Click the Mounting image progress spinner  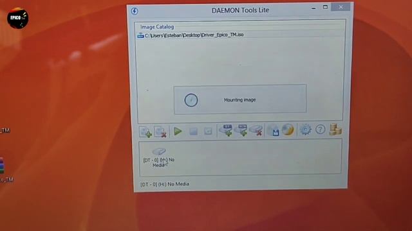(191, 100)
